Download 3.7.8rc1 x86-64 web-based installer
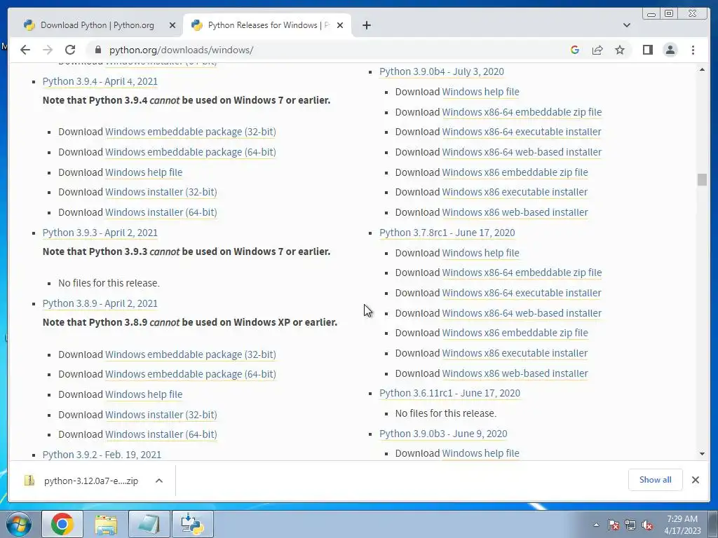Screen dimensions: 718x538 [522, 313]
